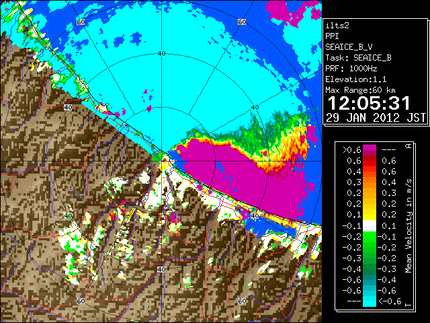The height and width of the screenshot is (323, 430).
Task: Select the 'Task: SEAICE_B' line
Action: 358,58
